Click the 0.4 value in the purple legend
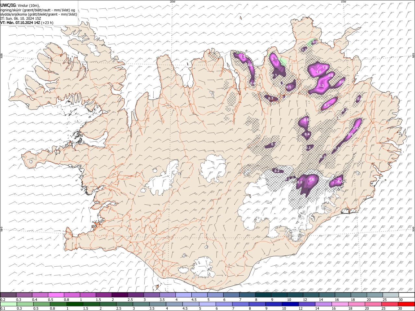 tap(34, 300)
